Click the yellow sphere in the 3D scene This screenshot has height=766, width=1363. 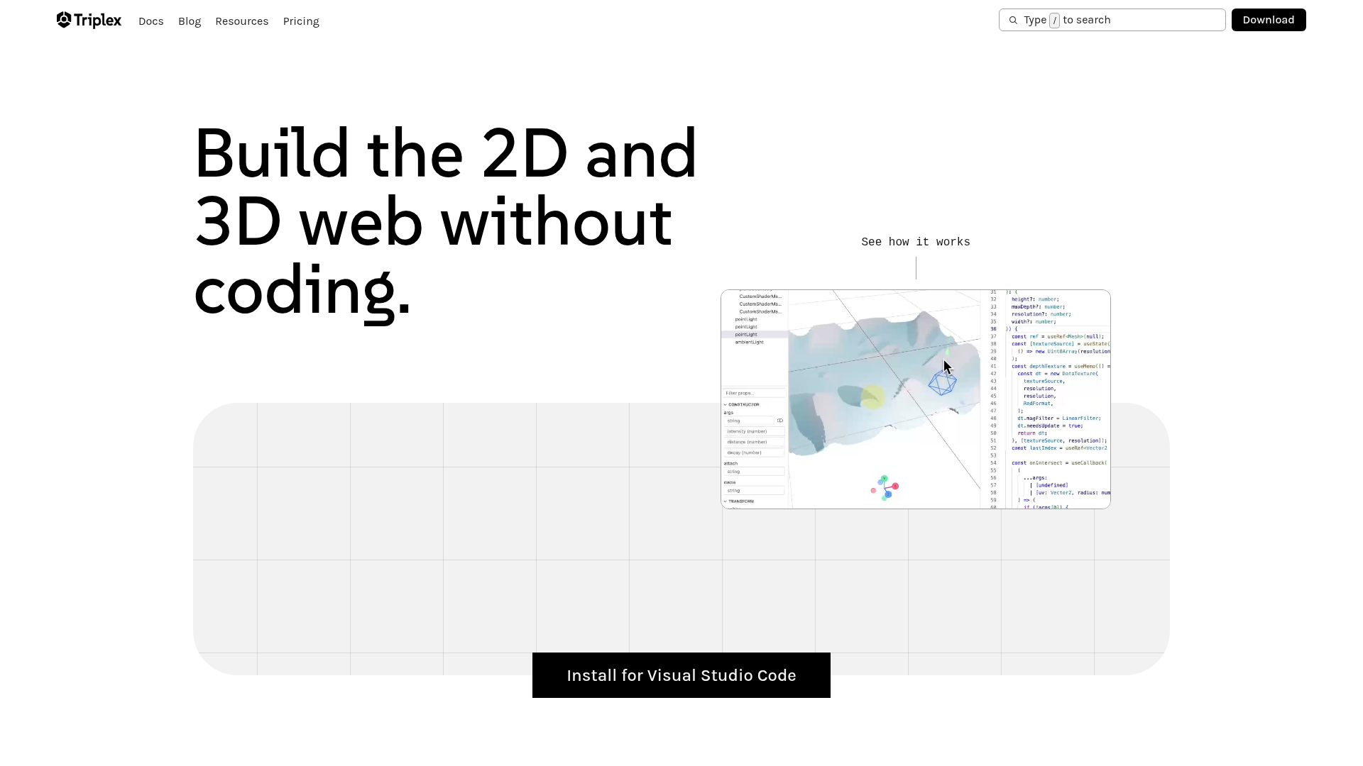point(872,396)
